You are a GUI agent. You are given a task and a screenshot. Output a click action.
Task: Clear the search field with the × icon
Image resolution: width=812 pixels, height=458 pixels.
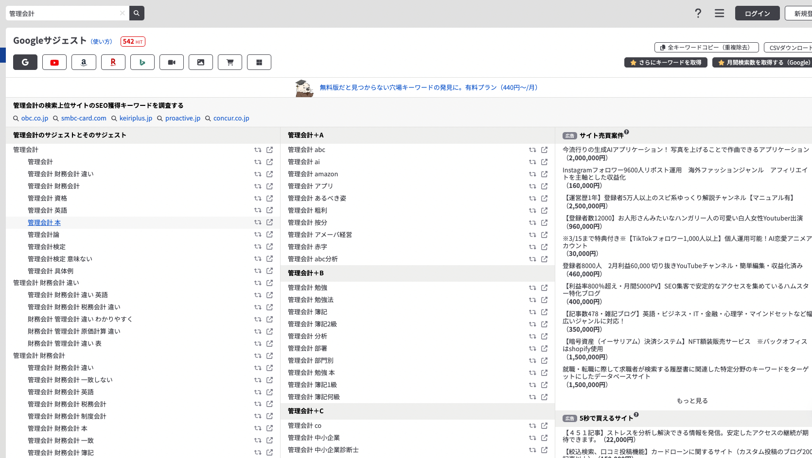pos(122,13)
